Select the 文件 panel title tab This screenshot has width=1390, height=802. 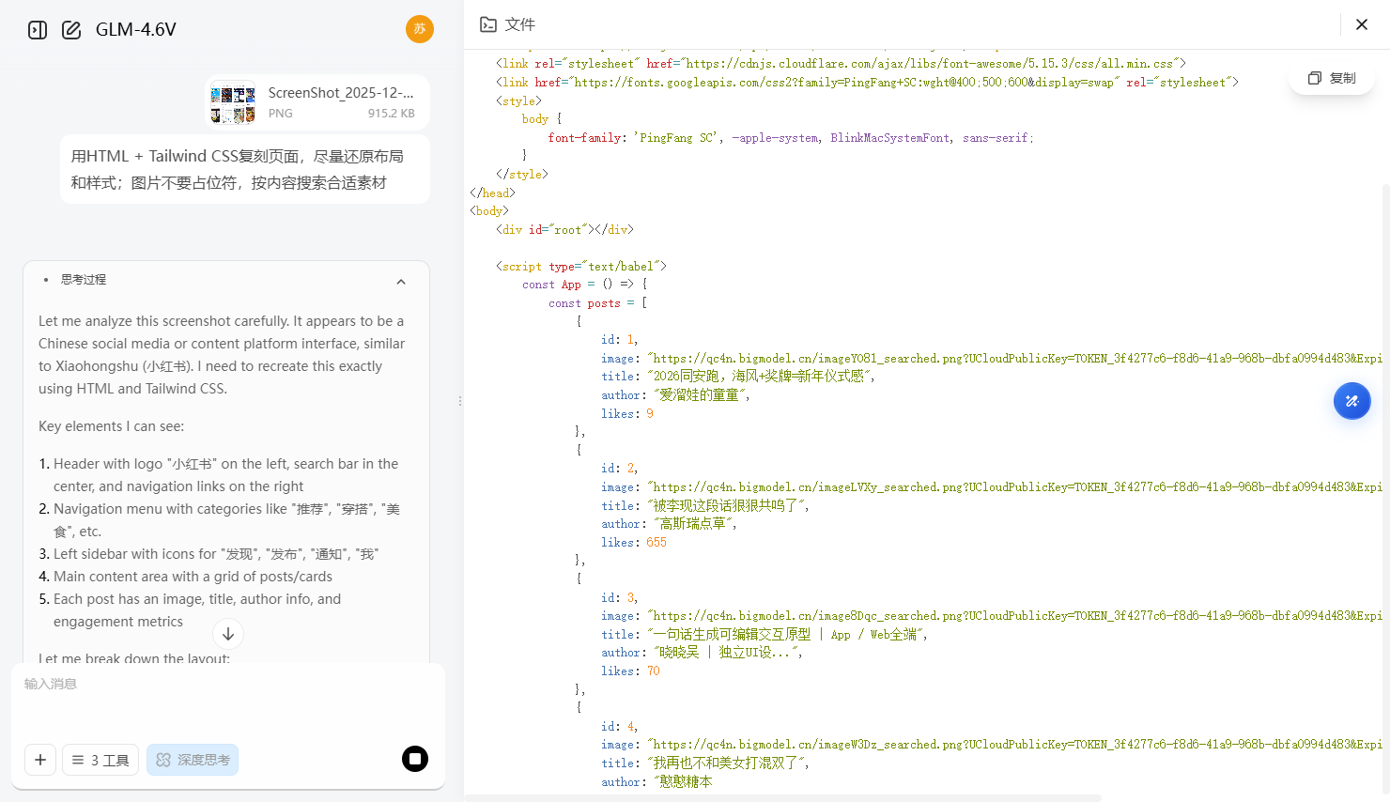tap(519, 24)
